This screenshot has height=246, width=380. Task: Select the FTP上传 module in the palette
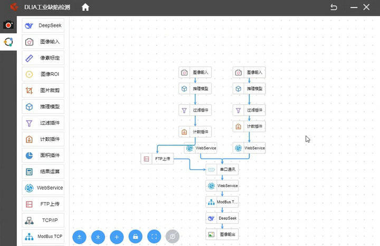point(43,204)
